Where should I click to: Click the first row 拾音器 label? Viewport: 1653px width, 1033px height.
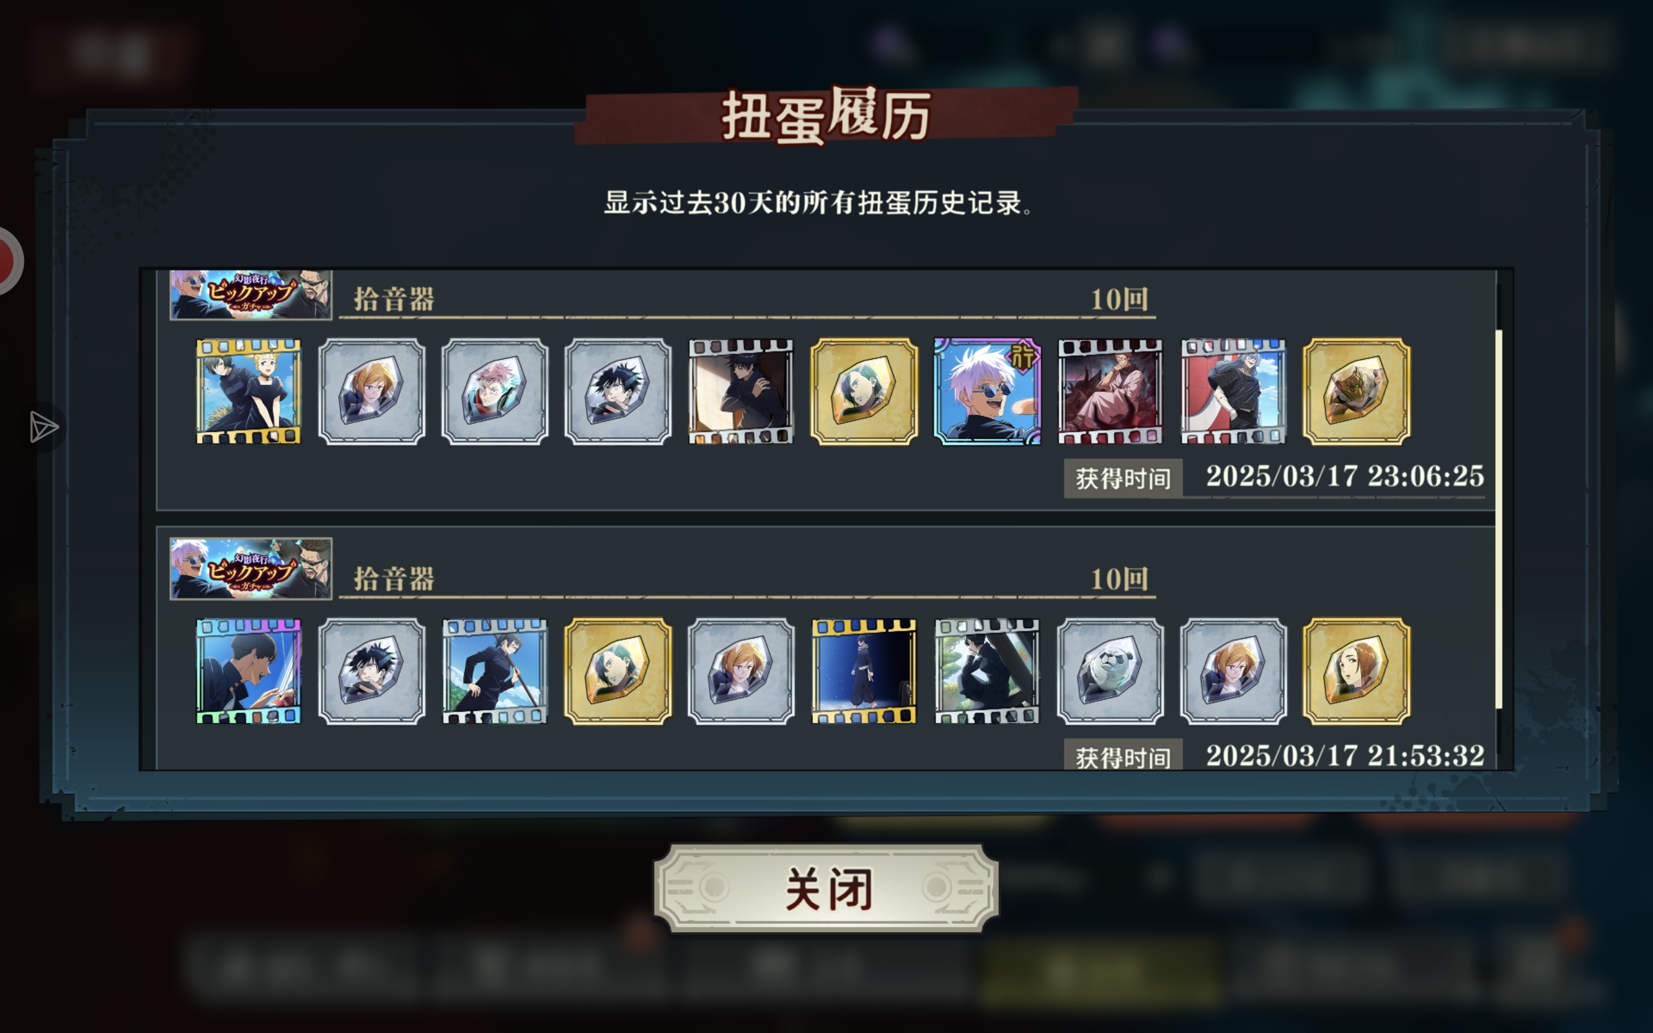(394, 299)
